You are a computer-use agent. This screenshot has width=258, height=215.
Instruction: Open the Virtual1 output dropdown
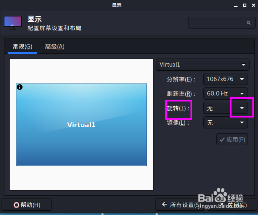coord(203,65)
